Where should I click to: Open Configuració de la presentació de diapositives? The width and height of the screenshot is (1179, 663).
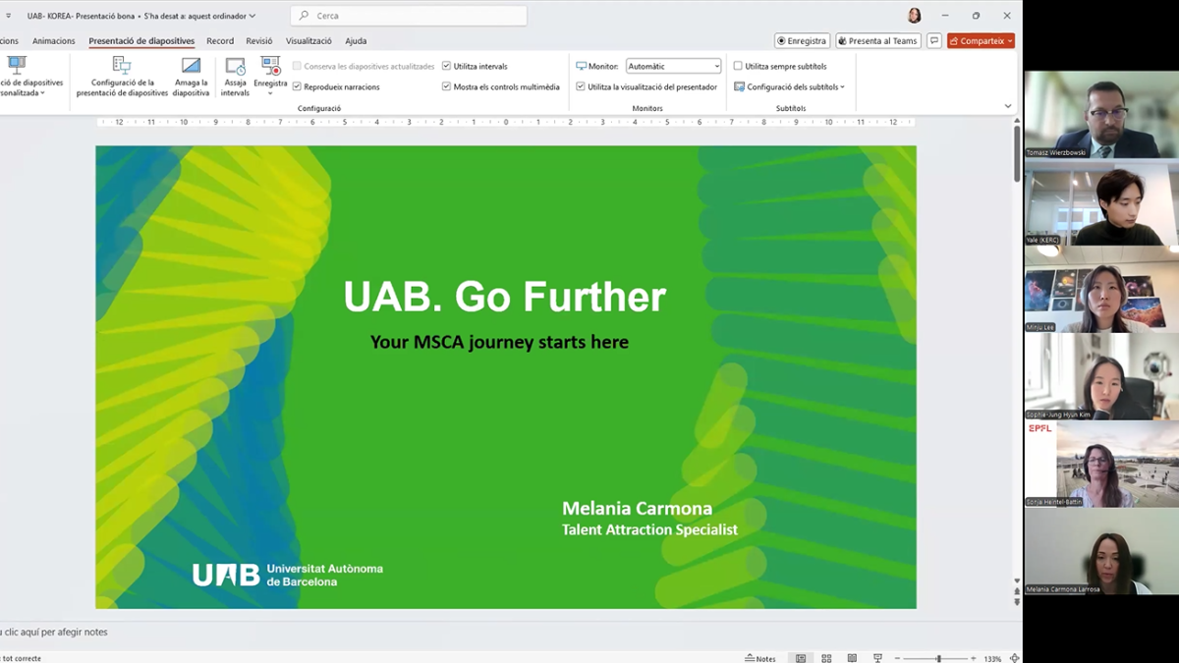[x=122, y=77]
